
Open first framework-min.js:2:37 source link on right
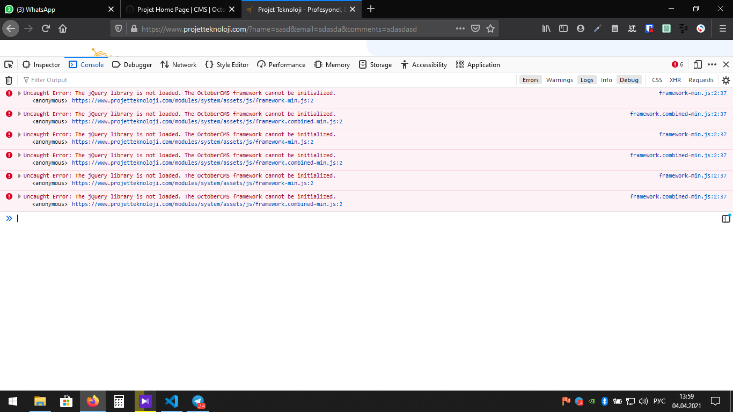click(693, 93)
